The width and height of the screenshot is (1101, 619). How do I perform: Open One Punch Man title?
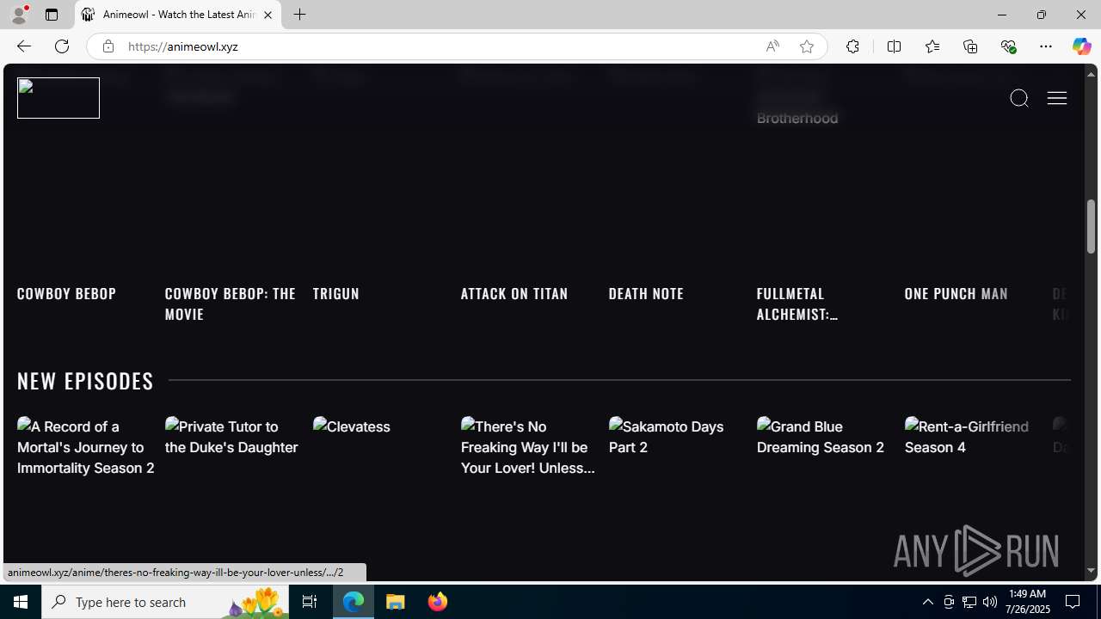pyautogui.click(x=956, y=293)
